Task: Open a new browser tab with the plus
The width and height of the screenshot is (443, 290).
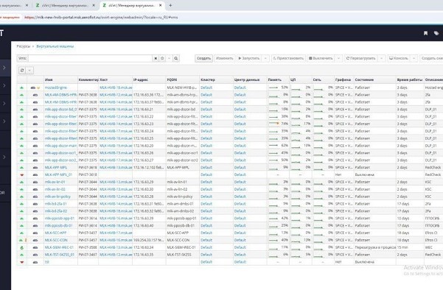Action: (170, 5)
